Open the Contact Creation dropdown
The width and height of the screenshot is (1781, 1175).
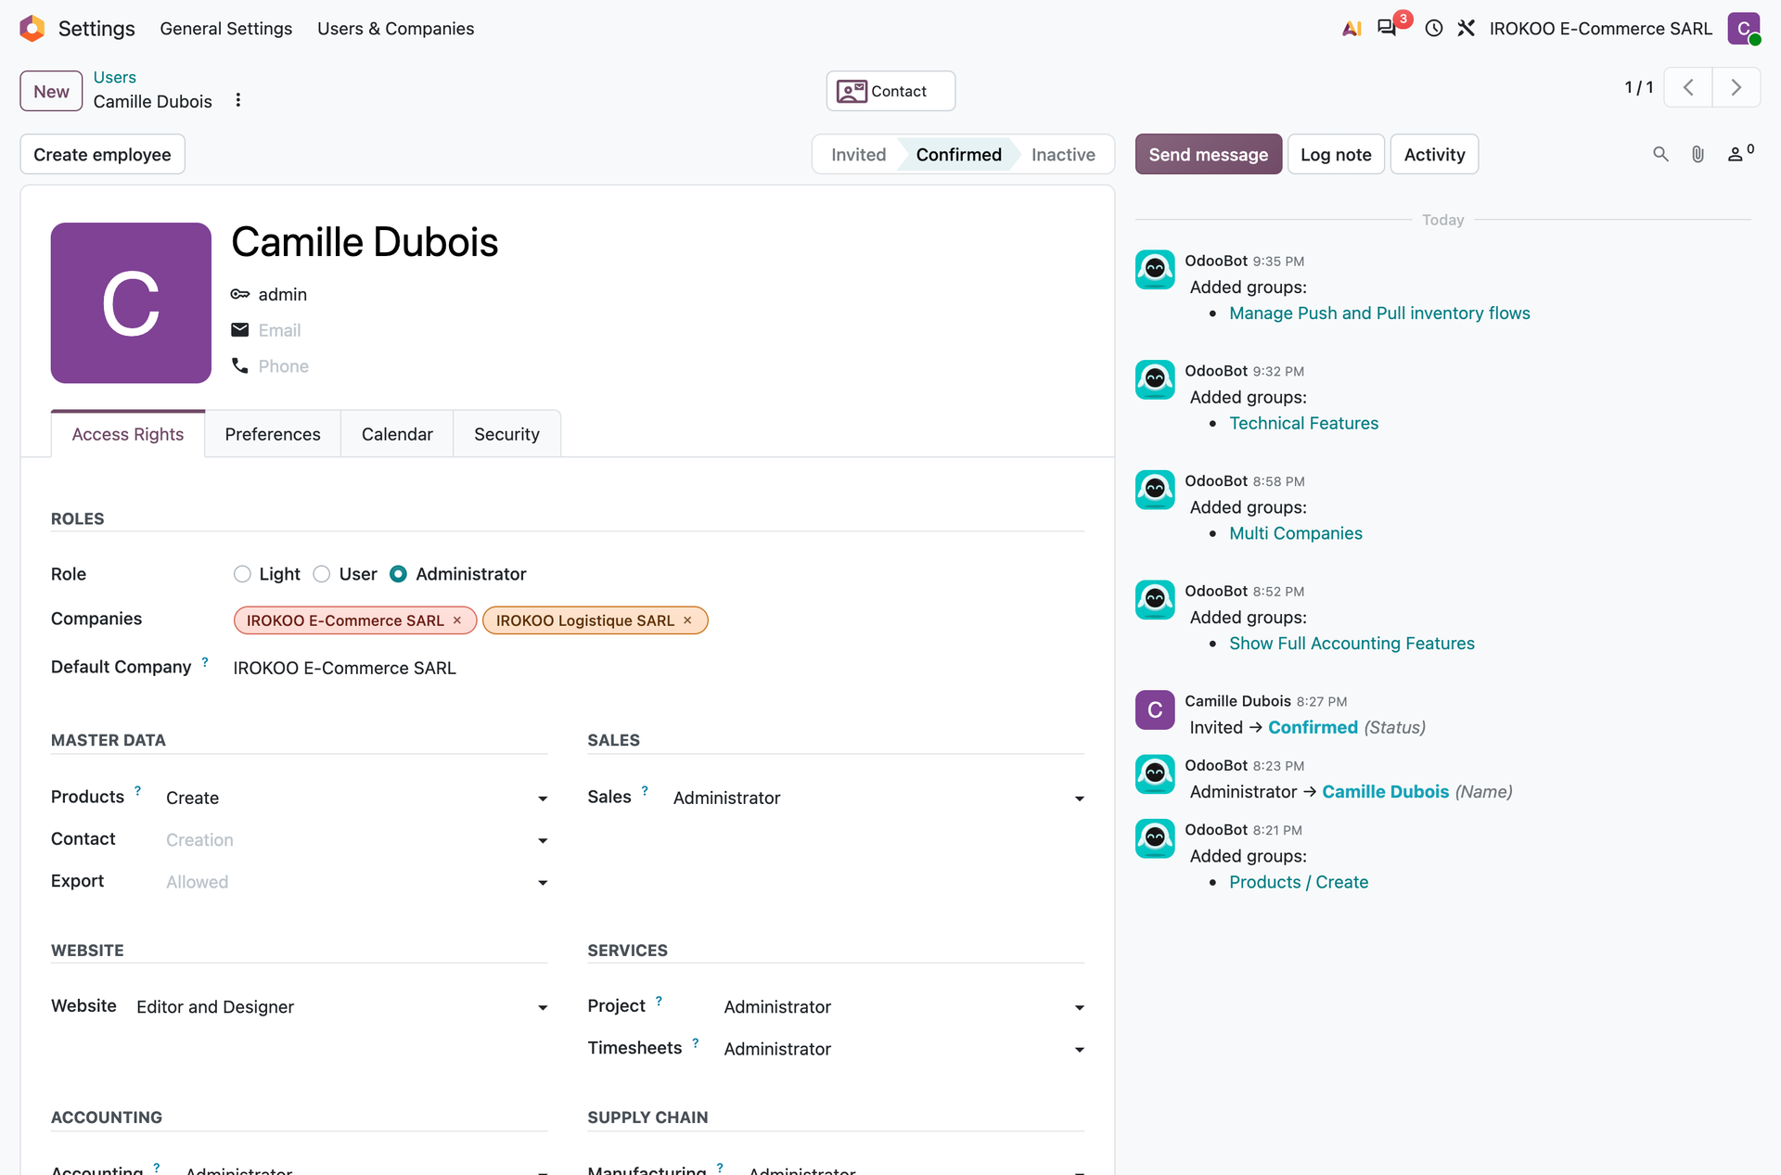click(x=356, y=840)
